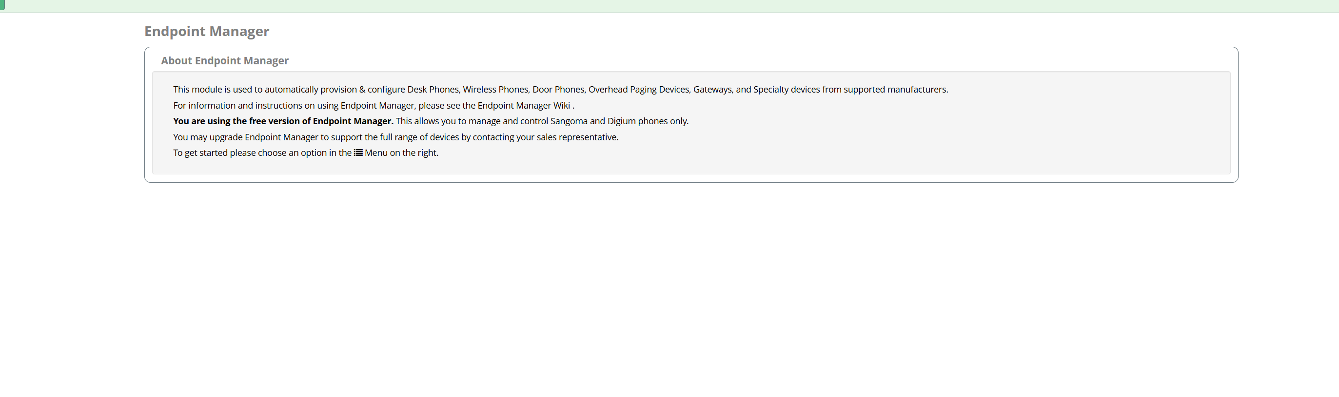Click the "Specialty devices" text
This screenshot has width=1339, height=397.
click(787, 89)
